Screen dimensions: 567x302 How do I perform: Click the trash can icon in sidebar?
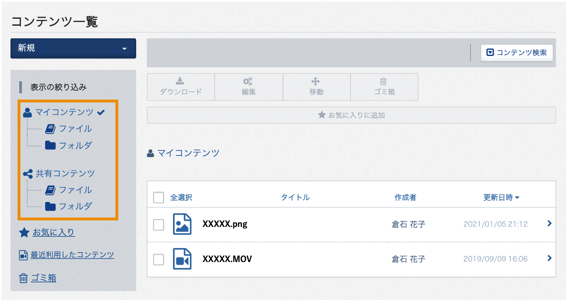[23, 278]
